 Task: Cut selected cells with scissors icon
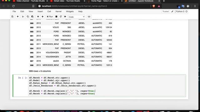pyautogui.click(x=23, y=16)
